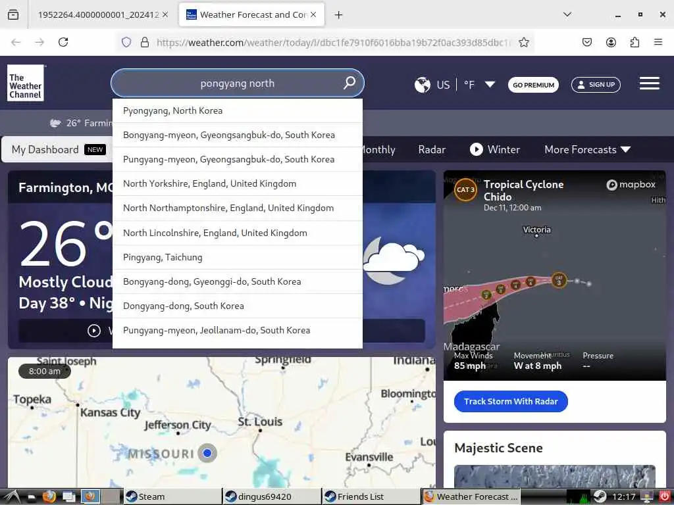The width and height of the screenshot is (674, 505).
Task: Bookmark the page with the star icon
Action: (523, 42)
